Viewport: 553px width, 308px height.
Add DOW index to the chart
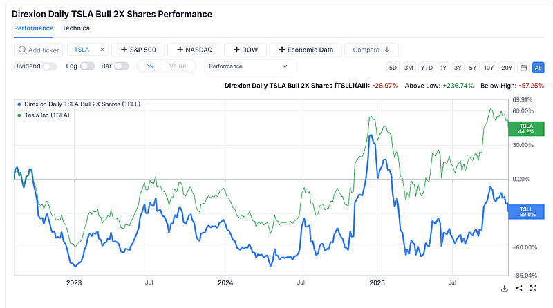(x=246, y=50)
